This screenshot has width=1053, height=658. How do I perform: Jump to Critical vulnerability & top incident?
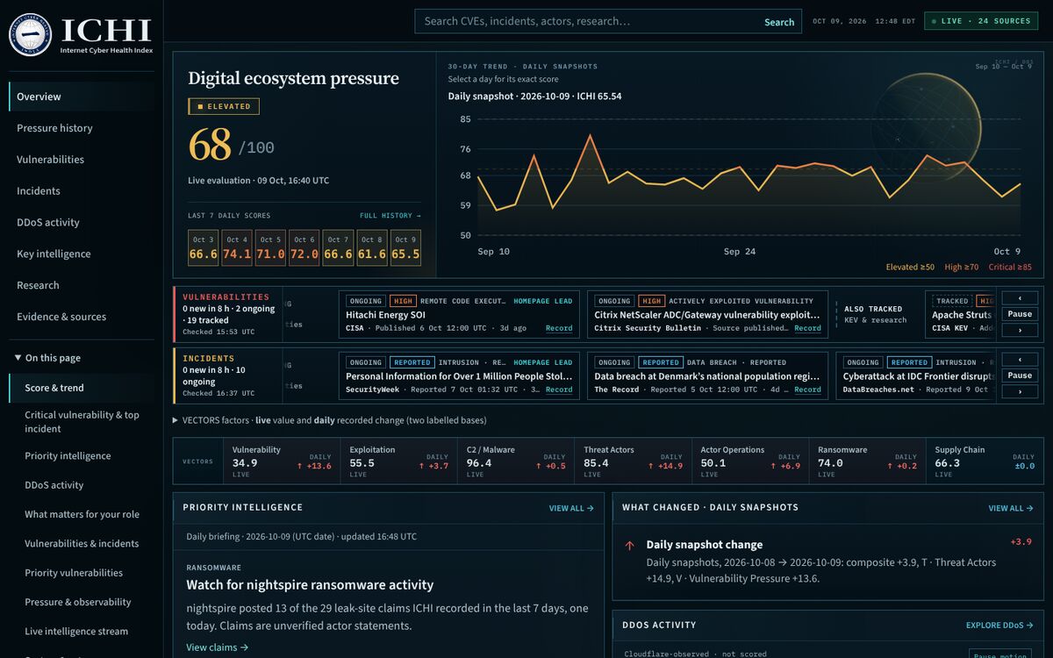82,422
